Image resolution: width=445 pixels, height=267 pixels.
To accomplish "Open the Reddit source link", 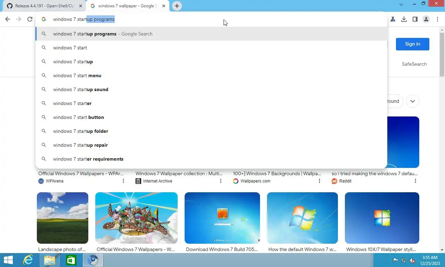I will 341,181.
